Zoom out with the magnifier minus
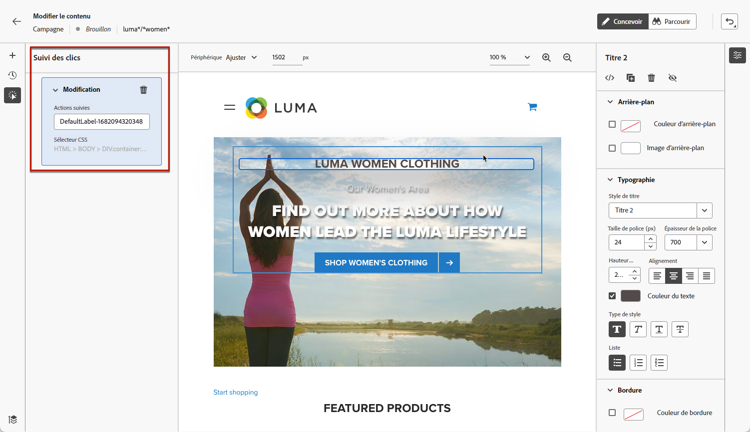This screenshot has height=432, width=750. point(567,57)
